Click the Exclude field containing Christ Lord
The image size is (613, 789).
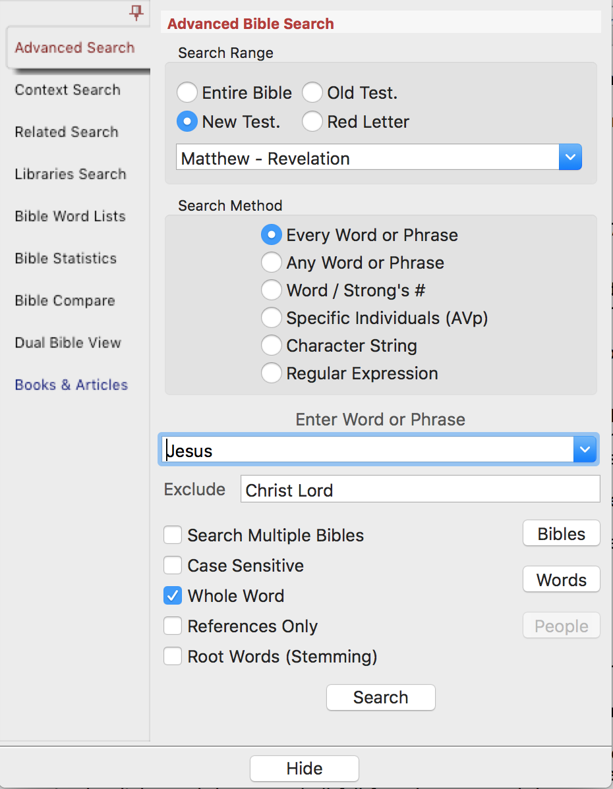[x=420, y=489]
